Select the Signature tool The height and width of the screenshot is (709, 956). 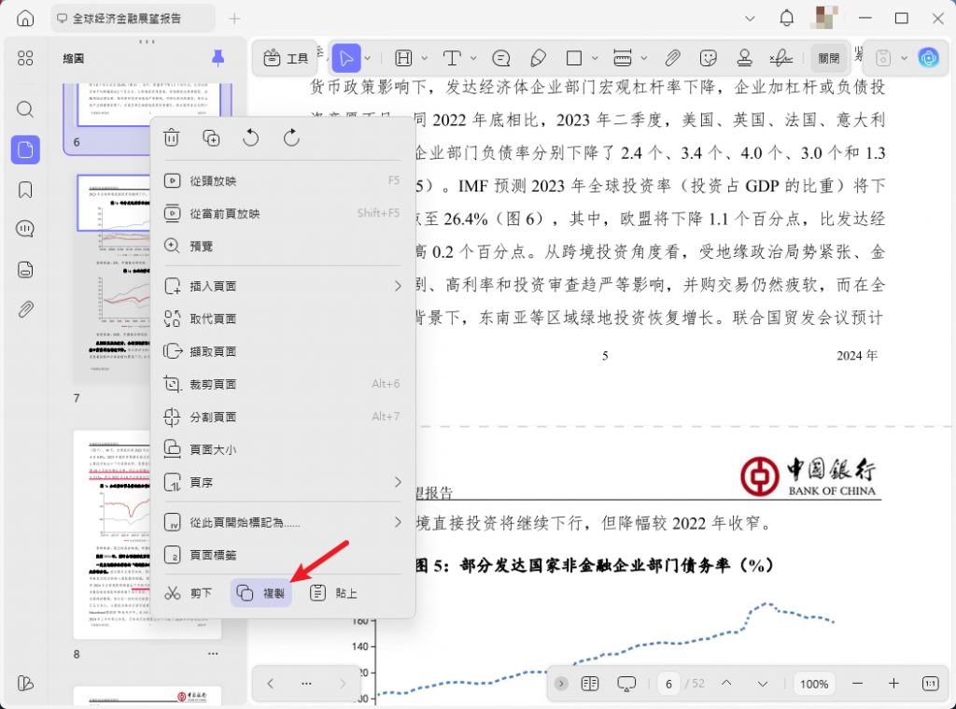pyautogui.click(x=781, y=59)
